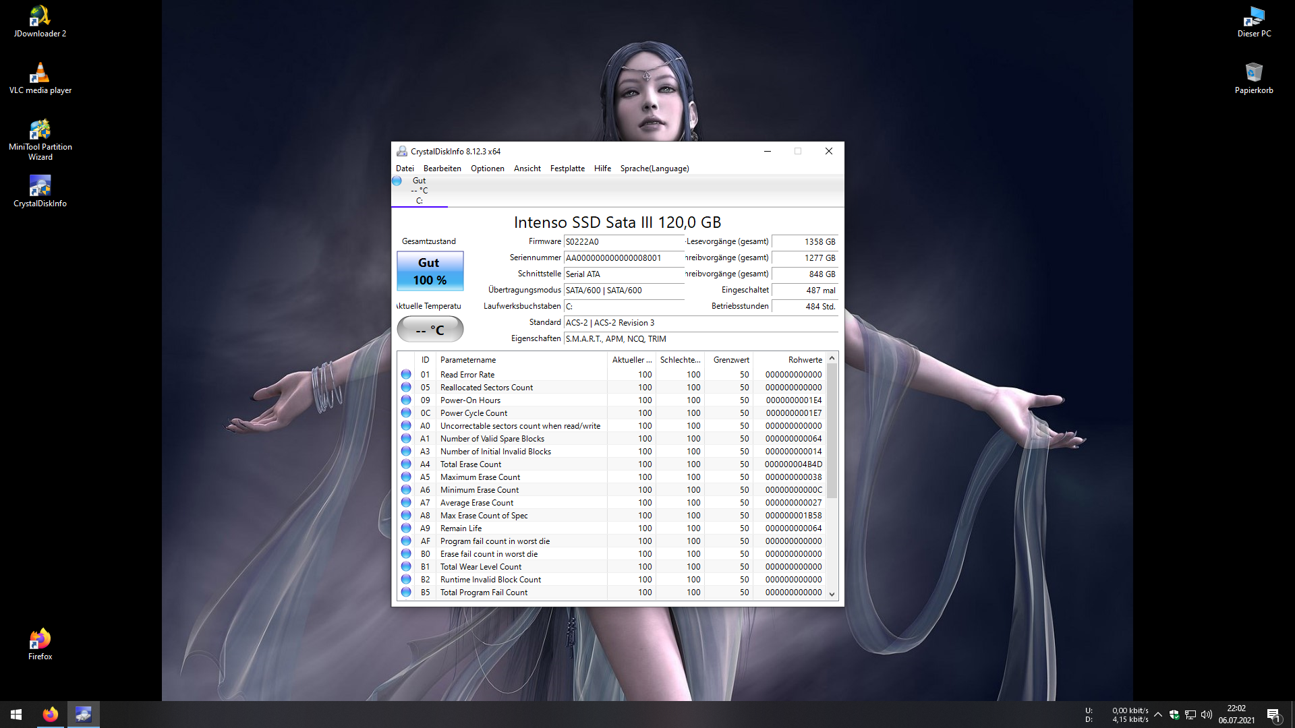Click status circle icon for Read Error Rate
This screenshot has width=1295, height=728.
(x=406, y=374)
